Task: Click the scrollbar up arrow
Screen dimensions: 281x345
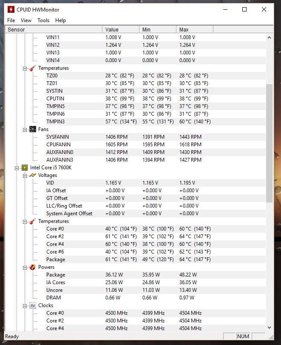Action: pos(269,37)
